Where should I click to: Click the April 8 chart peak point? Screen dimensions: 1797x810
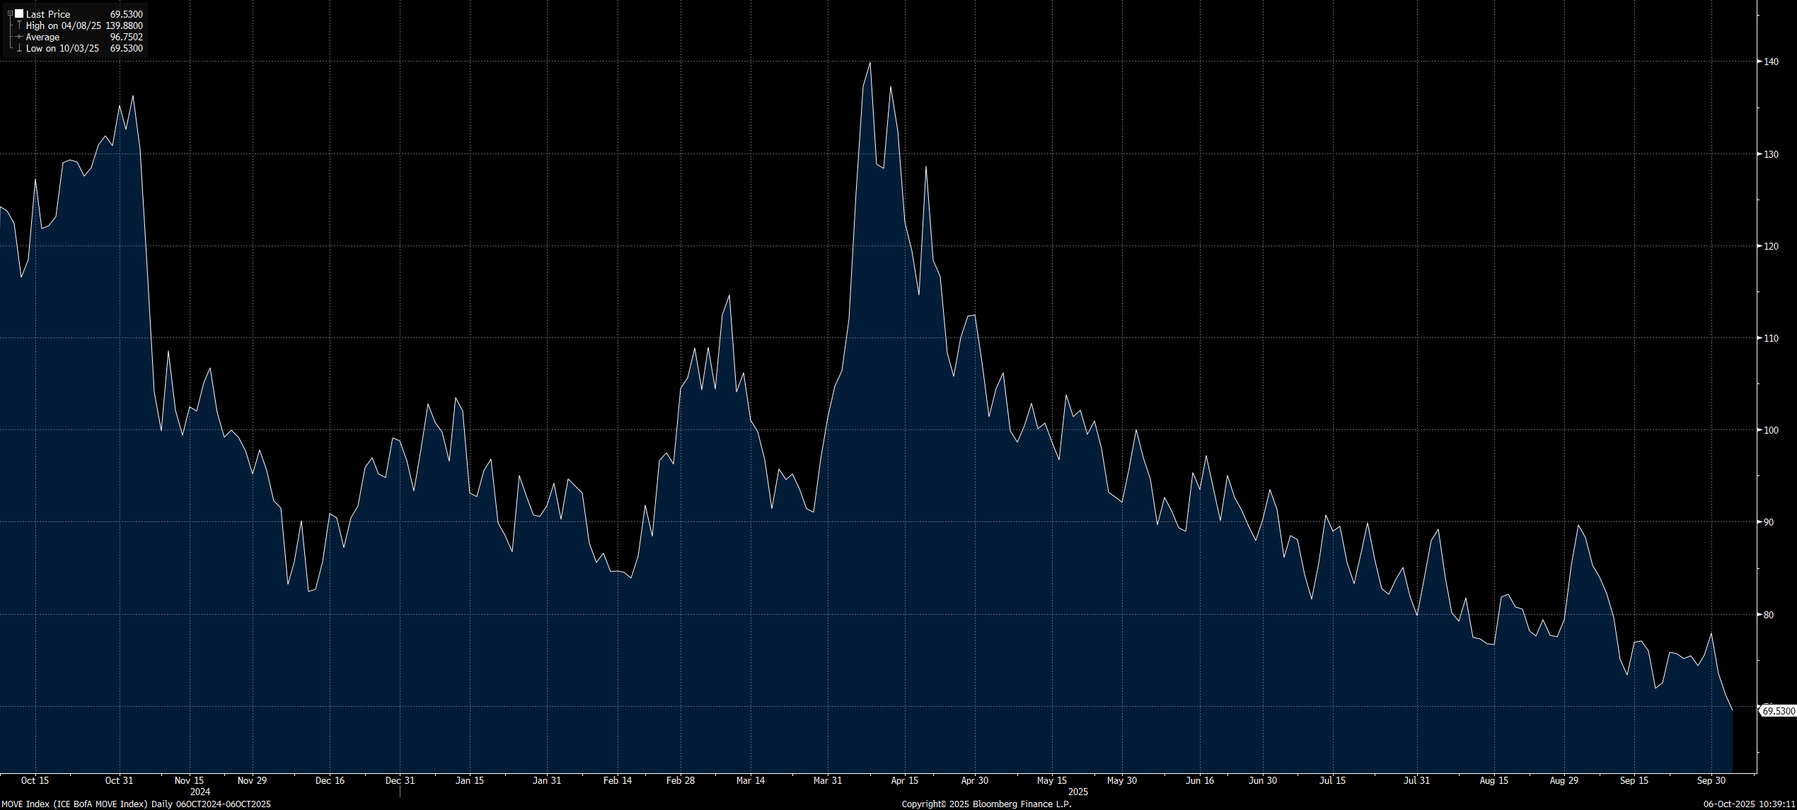tap(869, 63)
